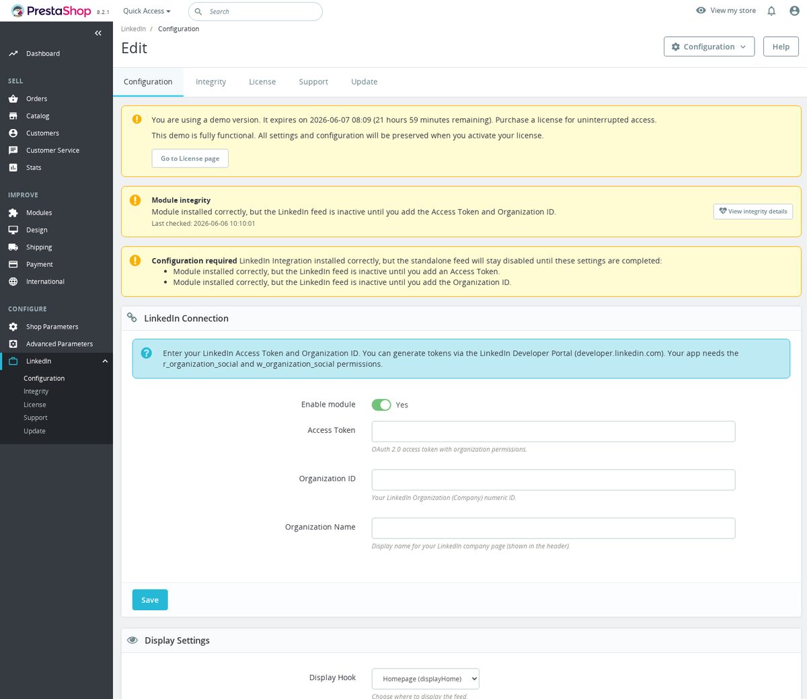Switch to the Update tab
This screenshot has height=699, width=807.
[364, 82]
